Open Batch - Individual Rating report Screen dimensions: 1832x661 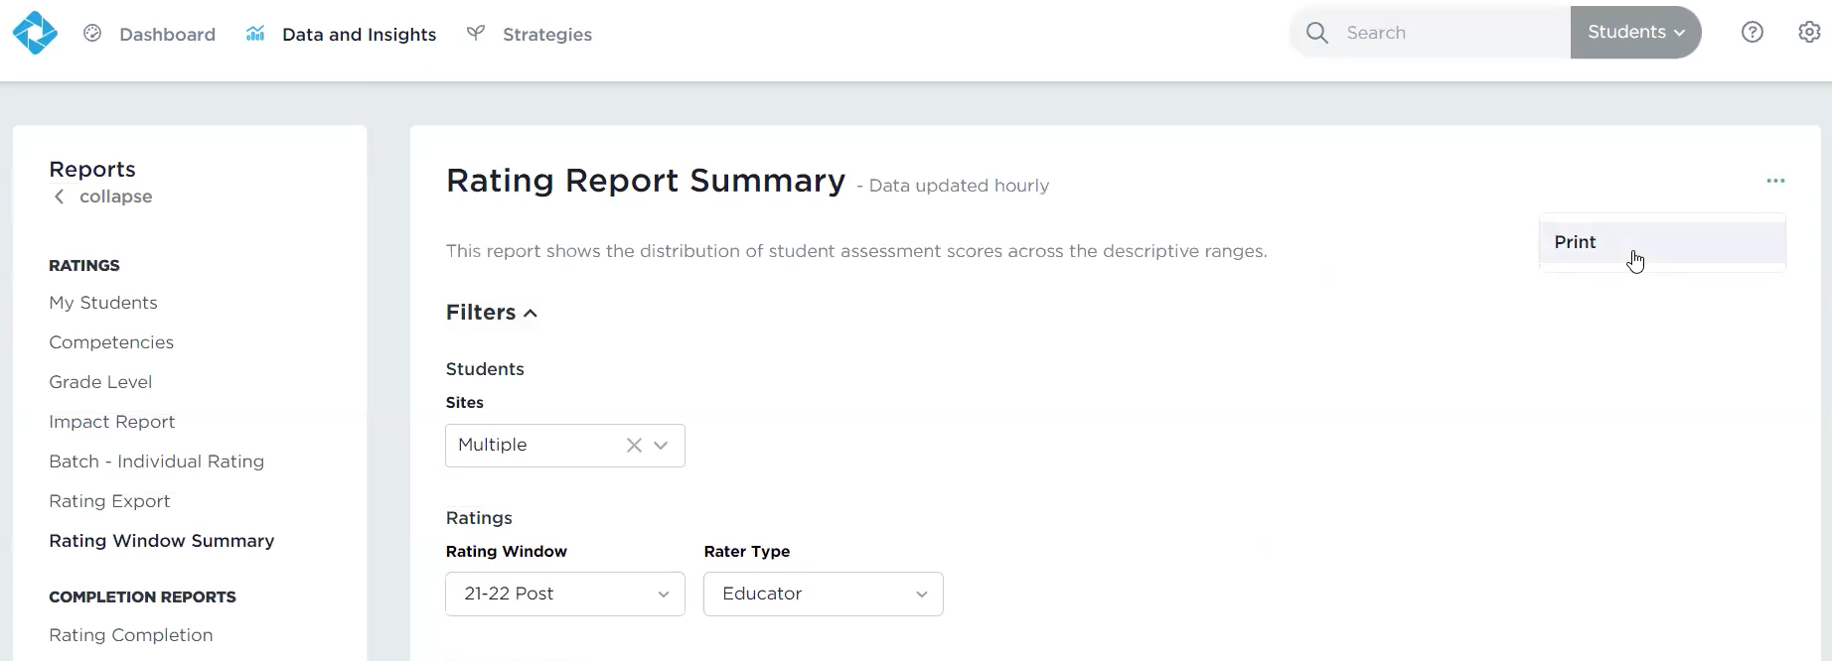(157, 462)
